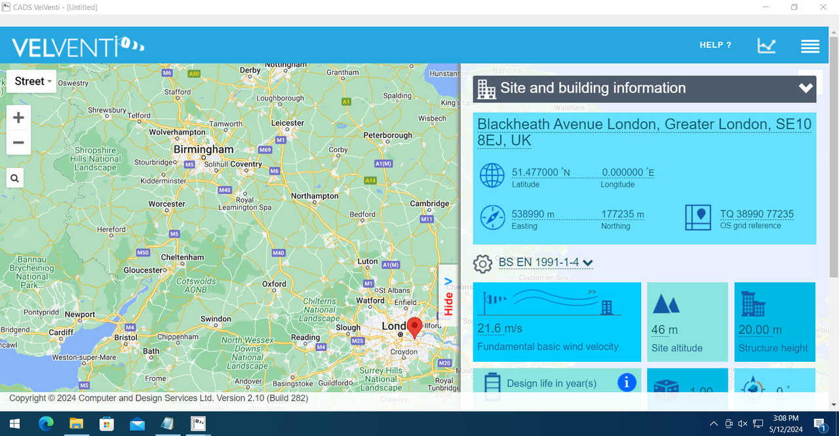Click Birmingham on the map
The image size is (839, 436).
(x=203, y=149)
